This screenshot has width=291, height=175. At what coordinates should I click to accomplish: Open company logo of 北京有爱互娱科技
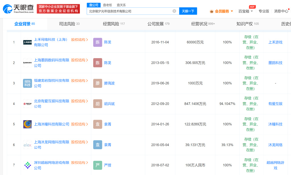click(x=28, y=104)
